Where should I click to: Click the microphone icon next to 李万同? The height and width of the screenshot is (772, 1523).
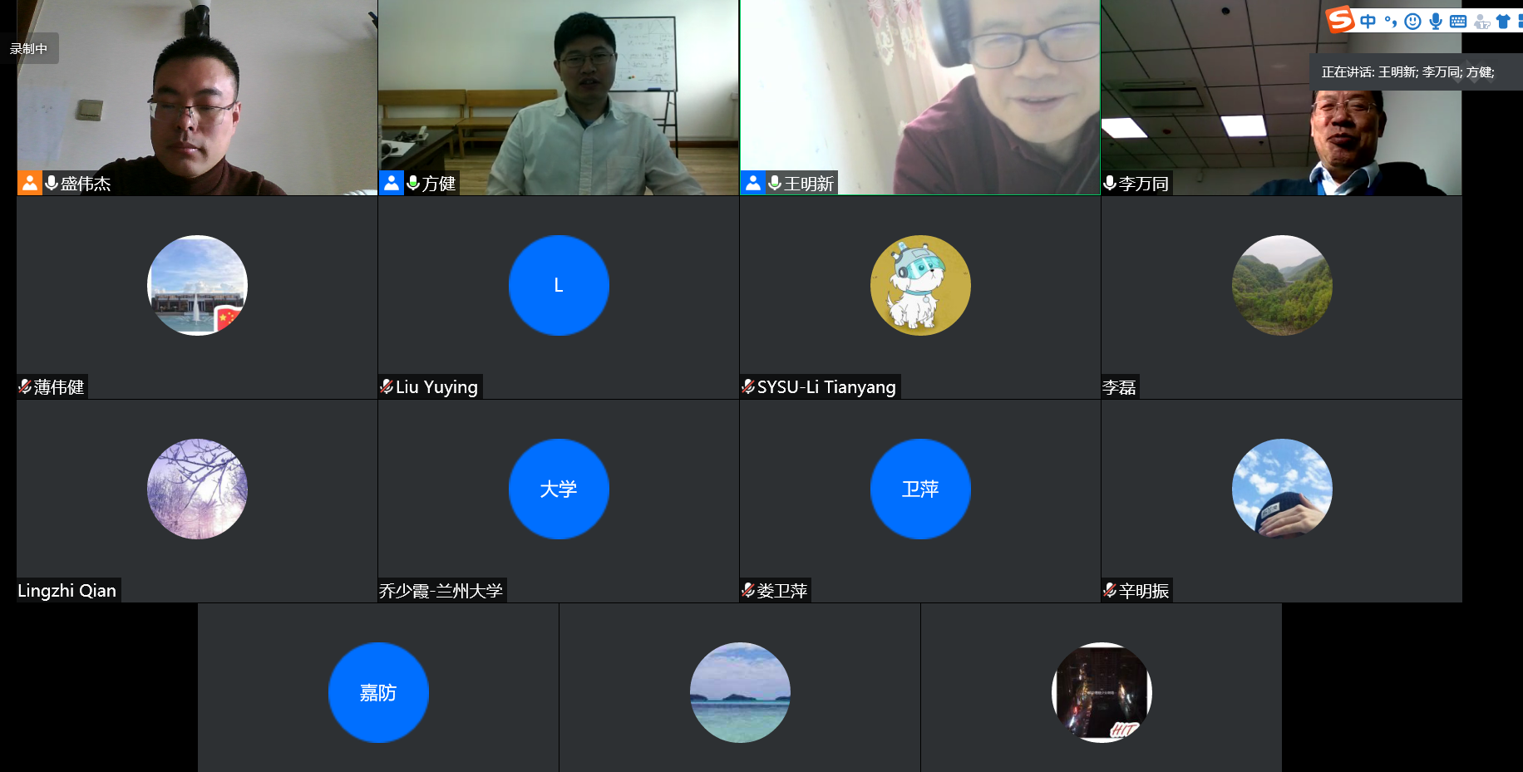point(1110,183)
